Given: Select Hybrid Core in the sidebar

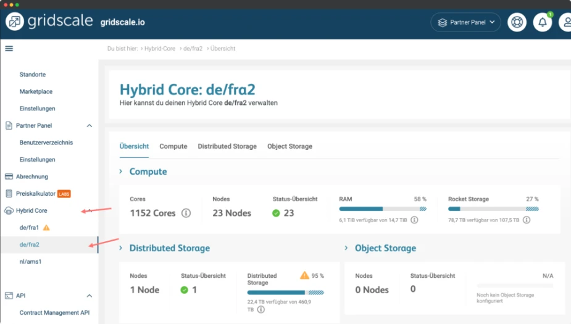Looking at the screenshot, I should point(31,210).
